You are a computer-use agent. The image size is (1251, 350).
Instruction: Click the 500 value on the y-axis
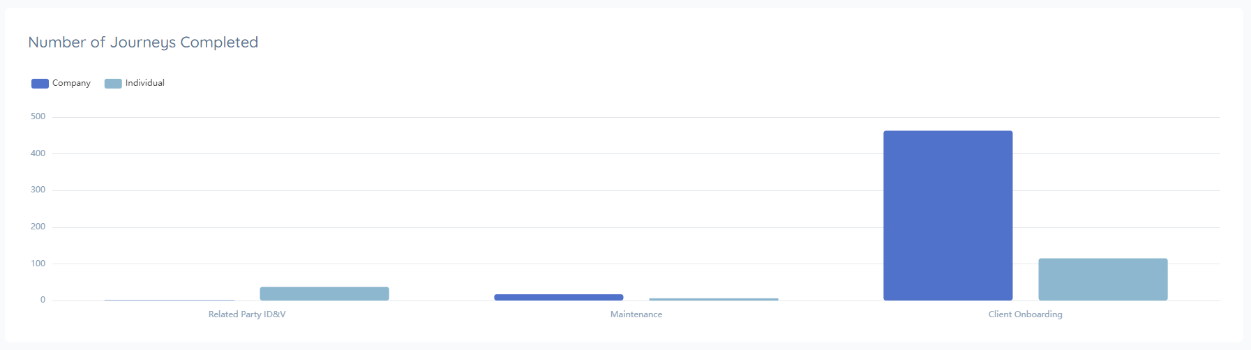pos(38,116)
